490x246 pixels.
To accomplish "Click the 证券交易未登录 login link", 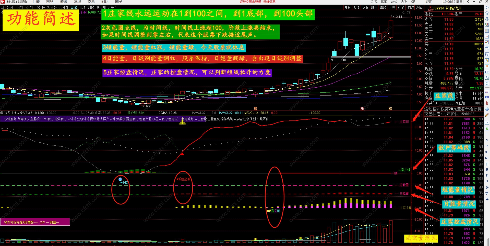I will pos(250,2).
